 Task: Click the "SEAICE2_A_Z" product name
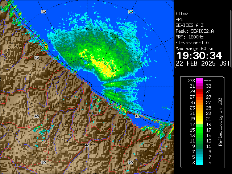click(x=190, y=25)
